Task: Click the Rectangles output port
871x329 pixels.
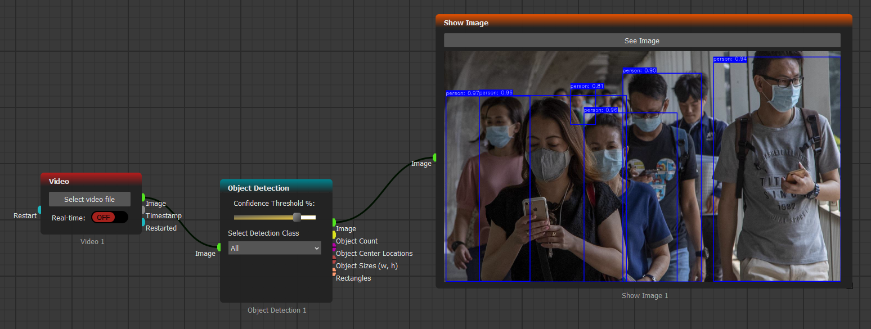Action: (x=334, y=272)
